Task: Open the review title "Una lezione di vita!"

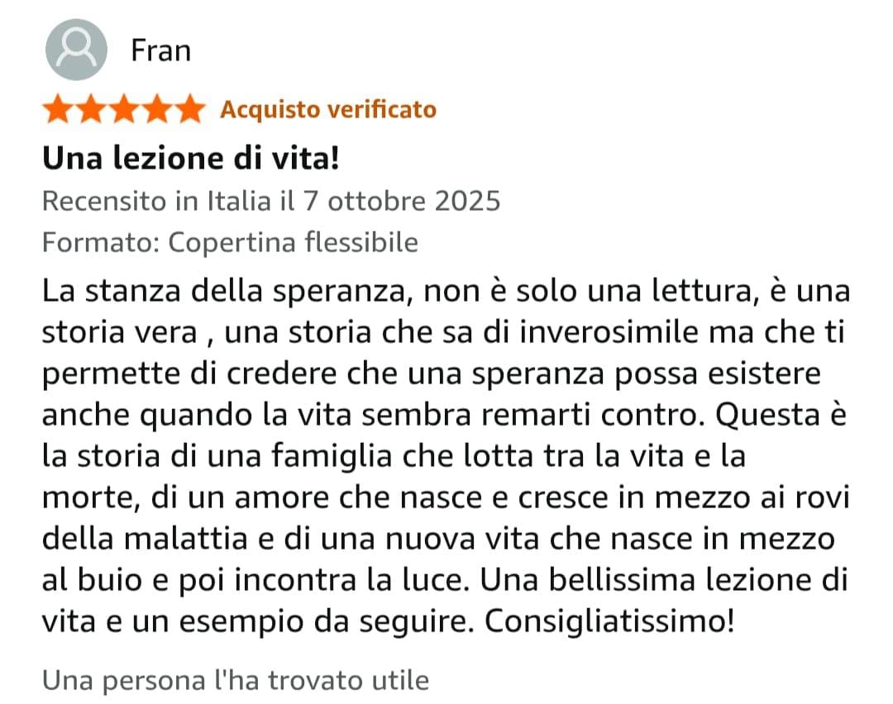Action: click(x=191, y=158)
